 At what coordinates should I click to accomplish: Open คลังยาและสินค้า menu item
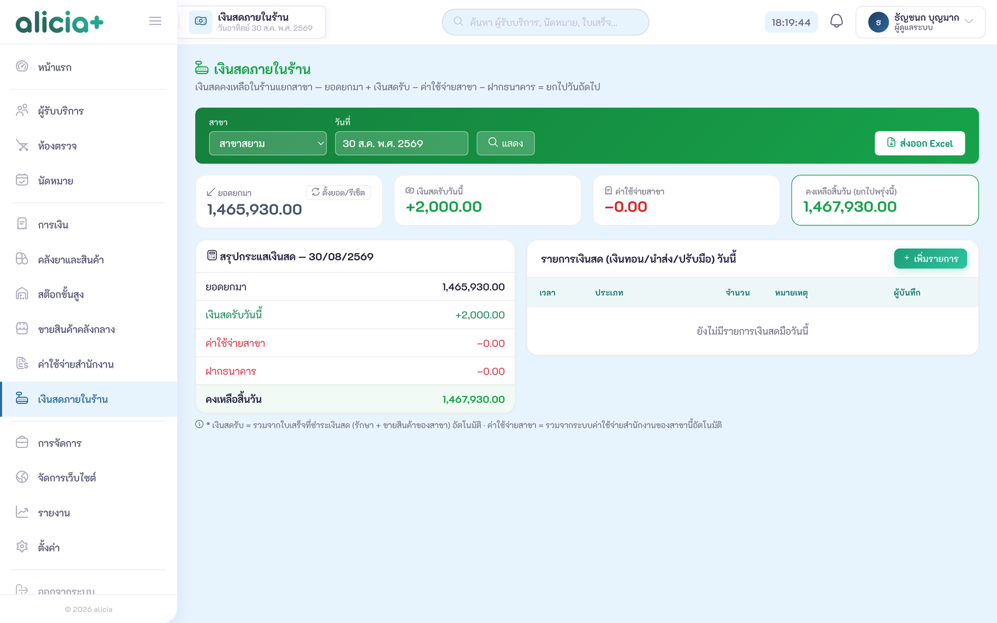(89, 259)
